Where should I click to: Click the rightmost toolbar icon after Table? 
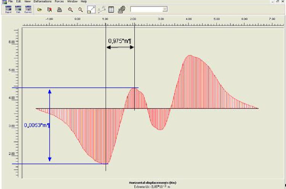tap(121, 9)
